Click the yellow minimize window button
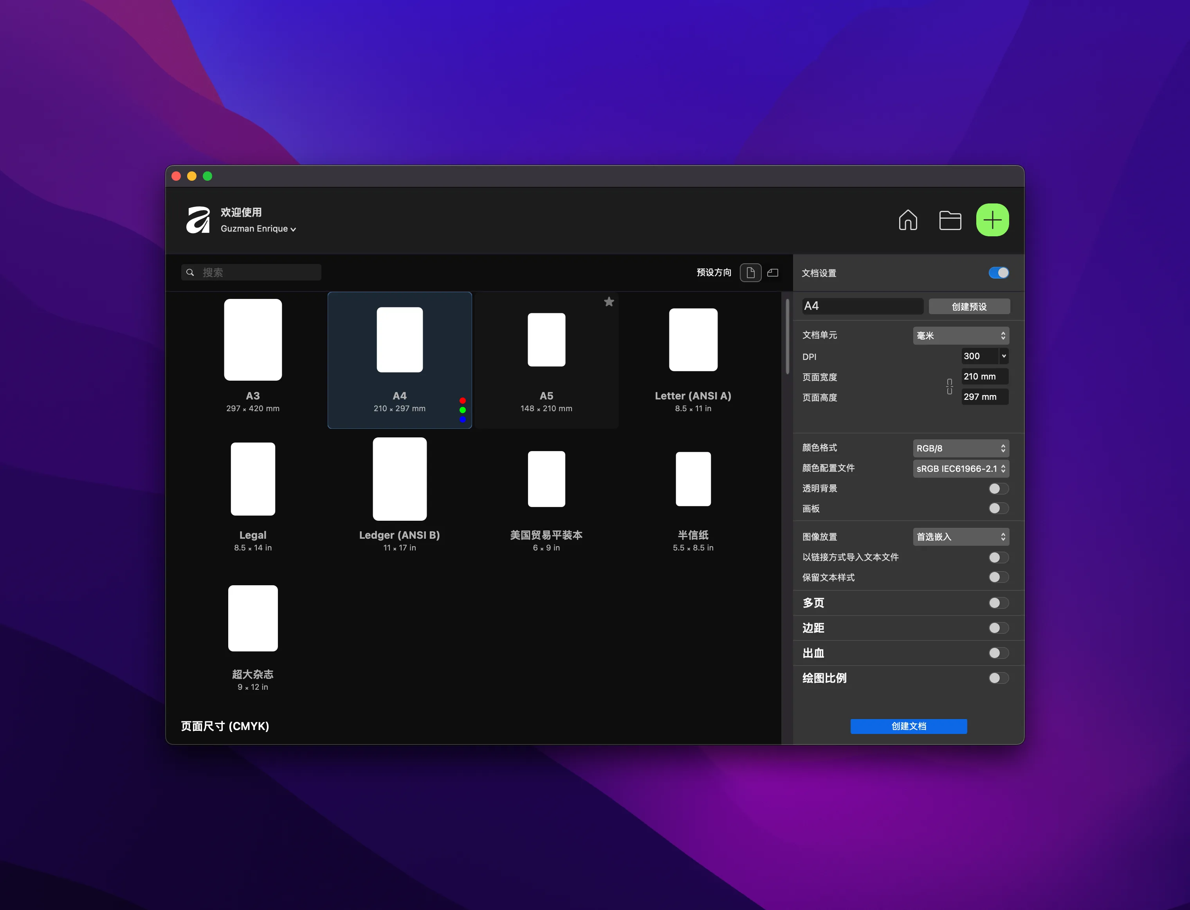The width and height of the screenshot is (1190, 910). point(192,176)
